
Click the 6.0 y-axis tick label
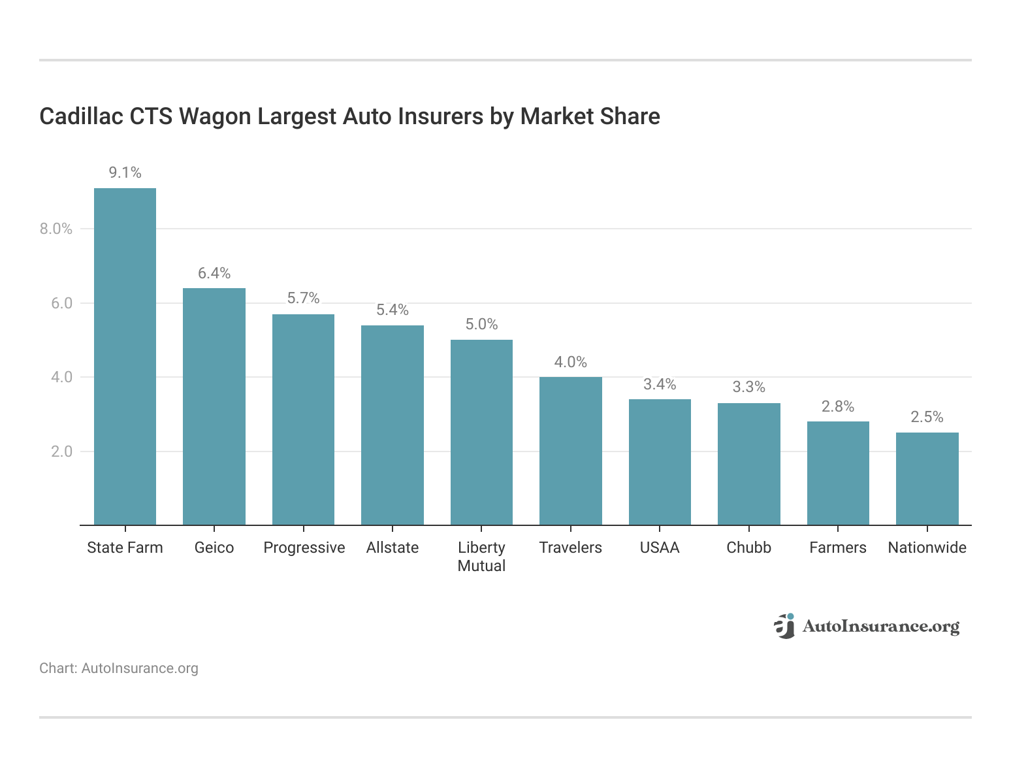61,303
